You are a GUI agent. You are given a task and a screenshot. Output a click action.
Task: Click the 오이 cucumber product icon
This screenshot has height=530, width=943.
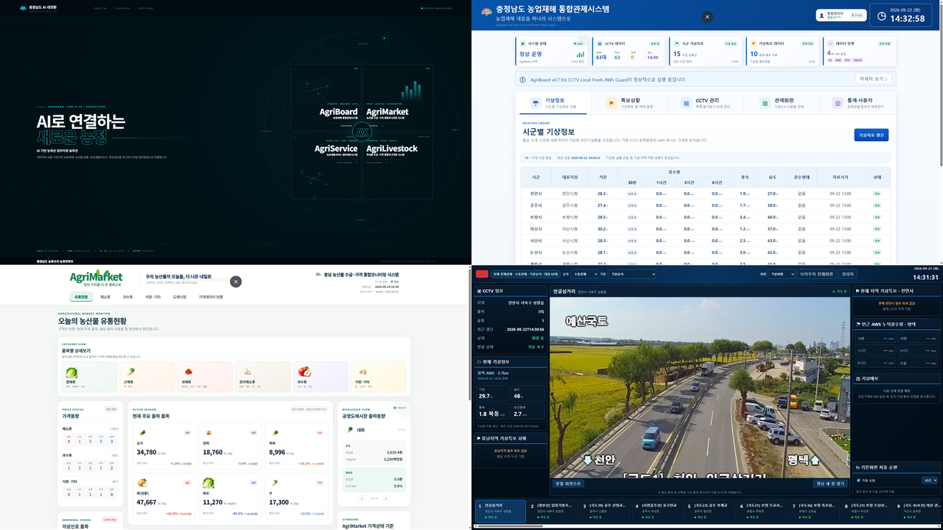click(x=143, y=433)
